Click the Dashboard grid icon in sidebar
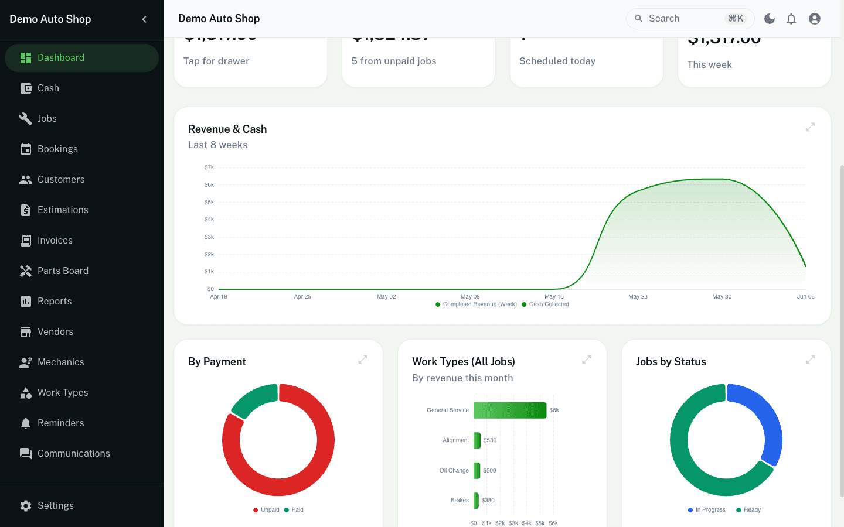 (x=26, y=57)
